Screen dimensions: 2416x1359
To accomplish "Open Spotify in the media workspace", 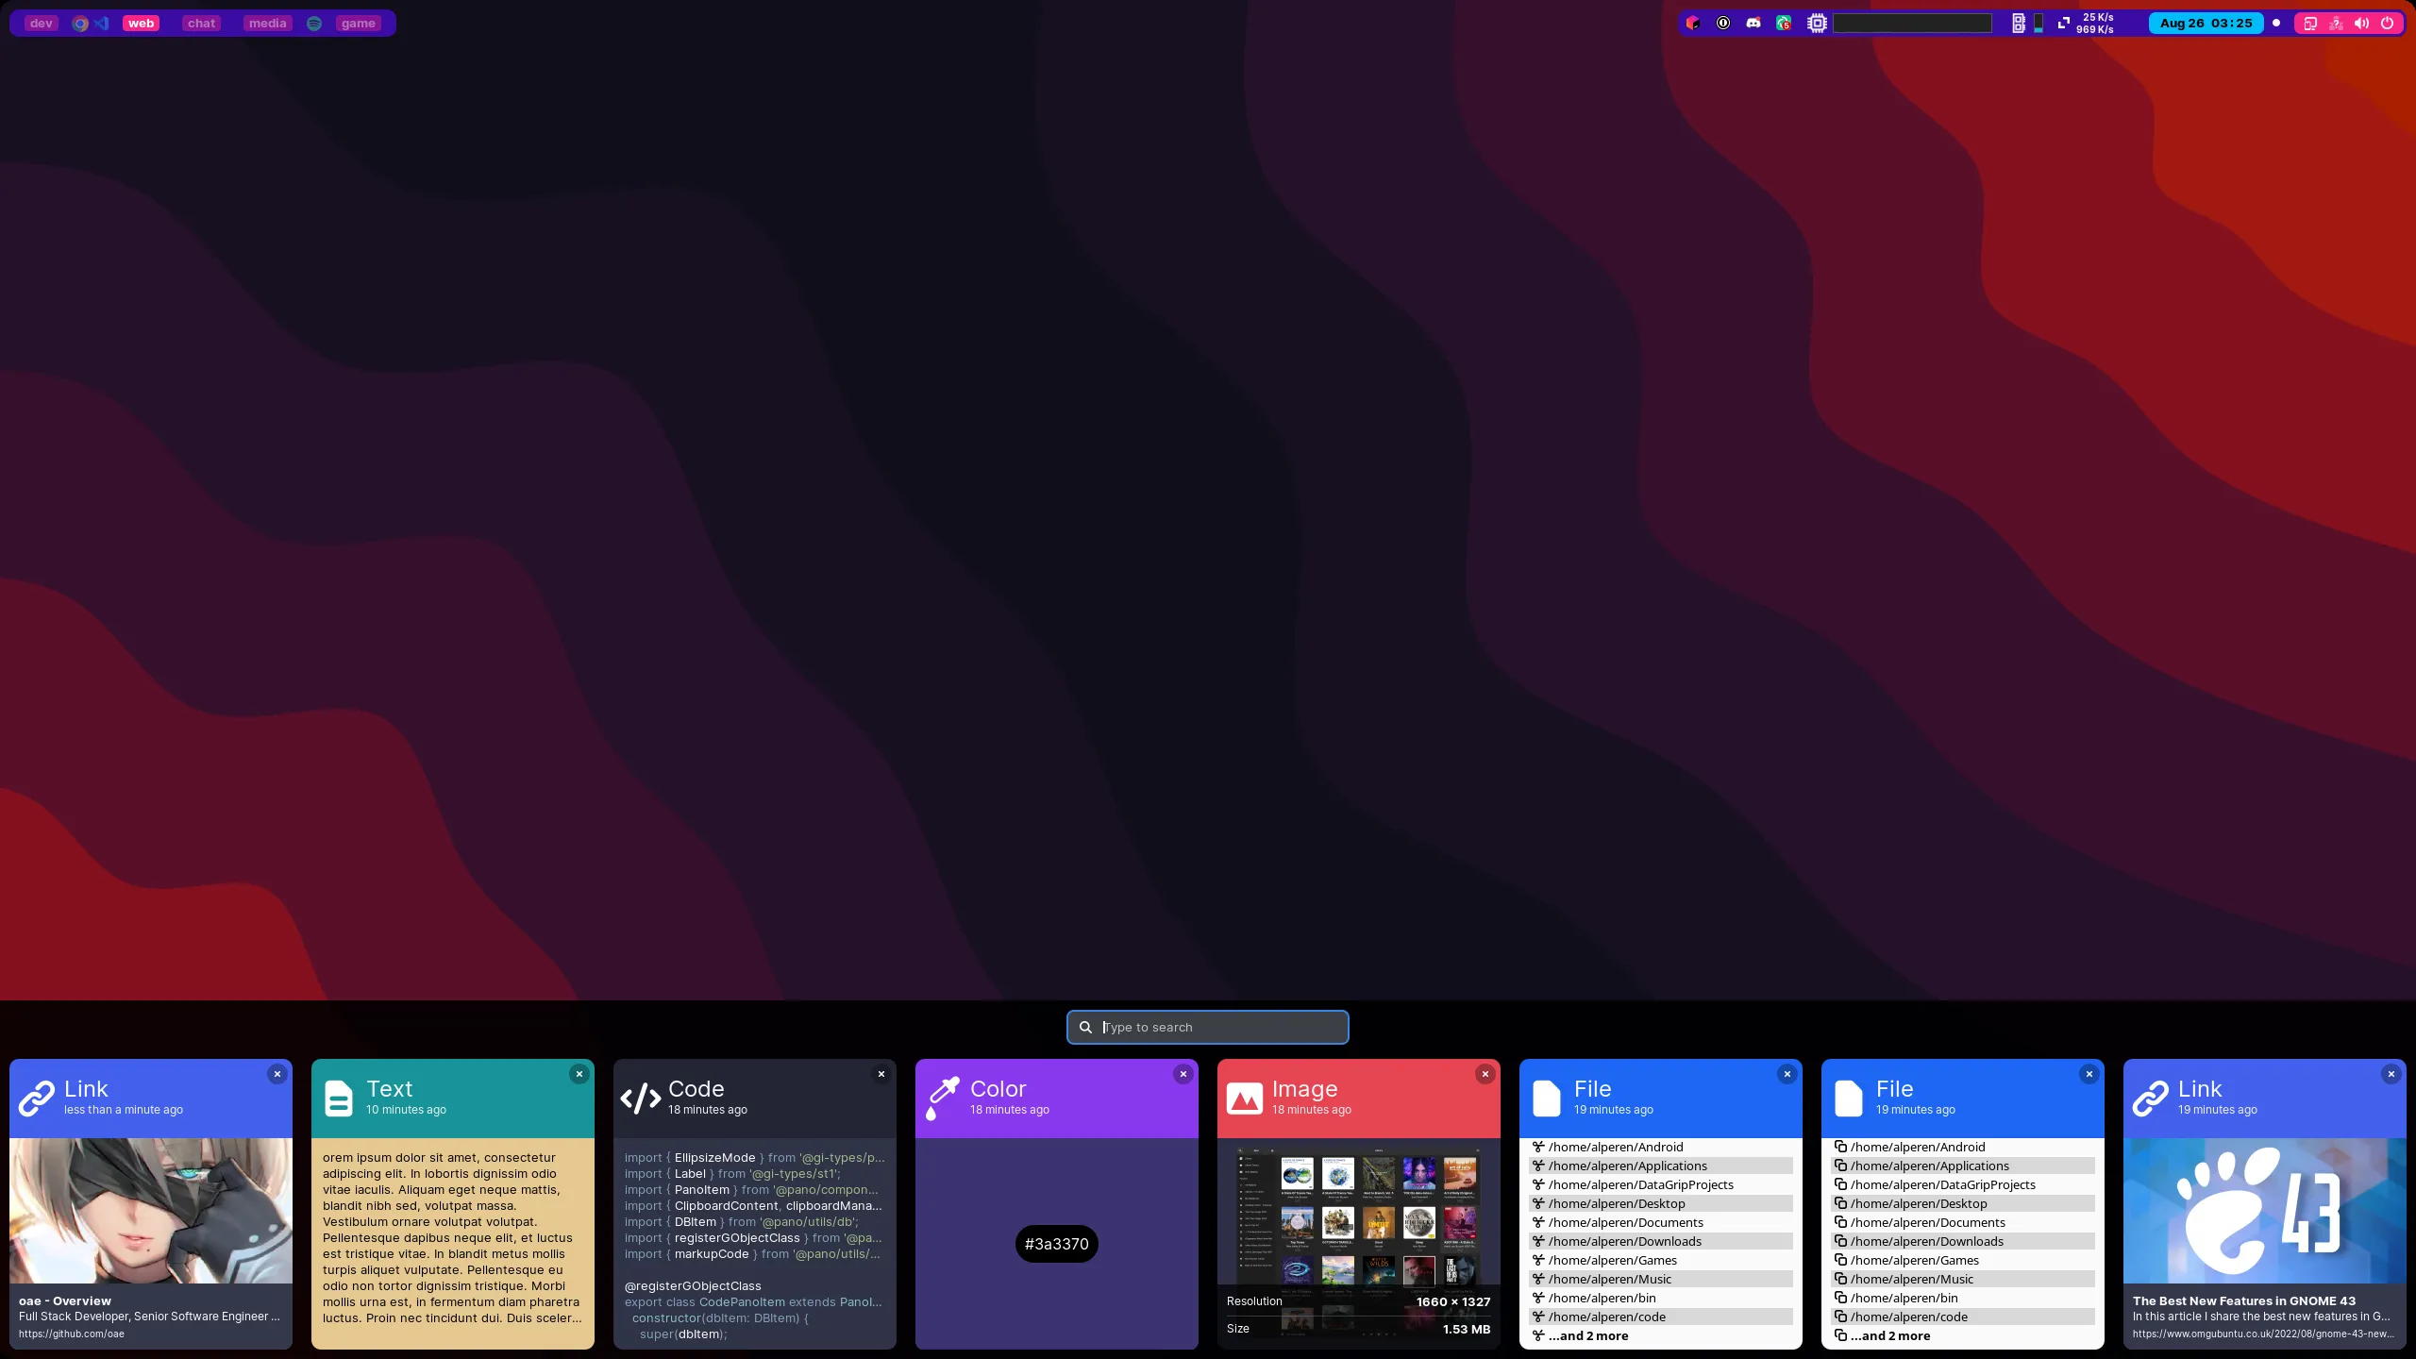I will (x=314, y=23).
